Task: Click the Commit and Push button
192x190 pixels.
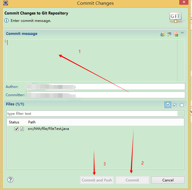Action: tap(97, 180)
